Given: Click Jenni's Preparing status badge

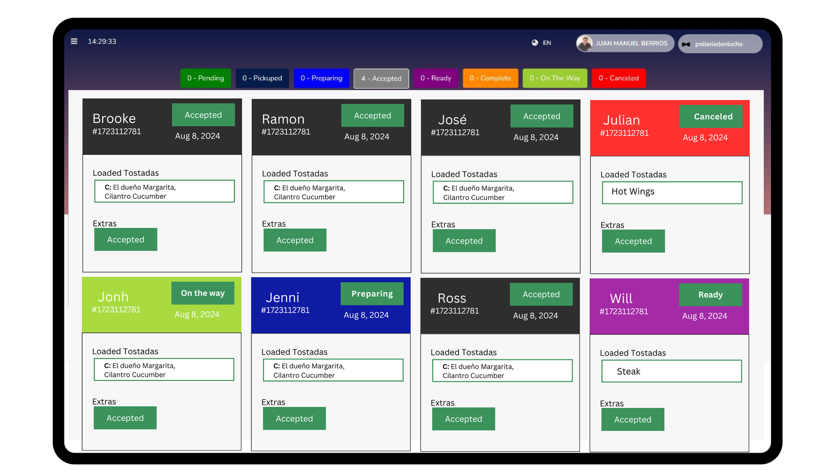Looking at the screenshot, I should [x=372, y=294].
